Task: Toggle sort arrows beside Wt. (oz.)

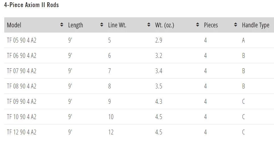Action: pyautogui.click(x=197, y=25)
